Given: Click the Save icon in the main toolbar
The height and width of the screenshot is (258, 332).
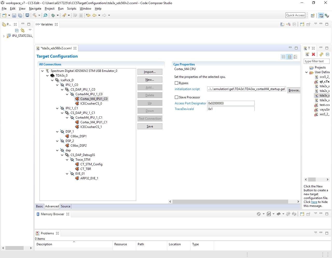Looking at the screenshot, I should 14,16.
